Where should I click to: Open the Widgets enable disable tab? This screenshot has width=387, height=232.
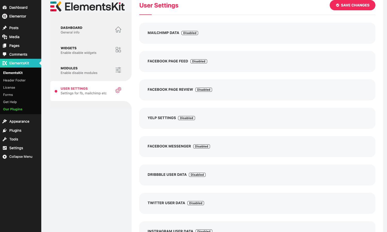91,50
